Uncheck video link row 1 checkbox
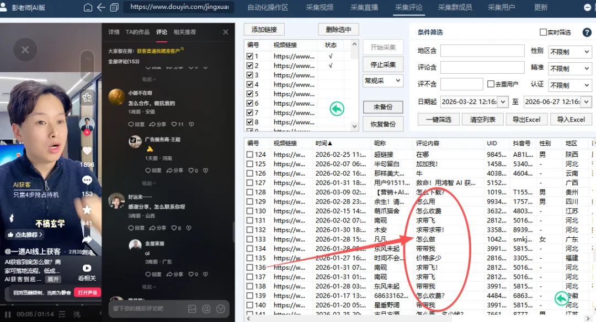The width and height of the screenshot is (596, 322). (x=251, y=56)
